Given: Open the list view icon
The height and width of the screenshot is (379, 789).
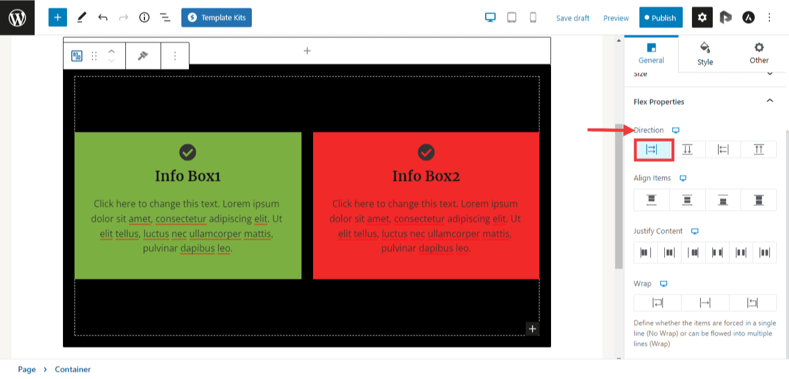Looking at the screenshot, I should click(165, 17).
